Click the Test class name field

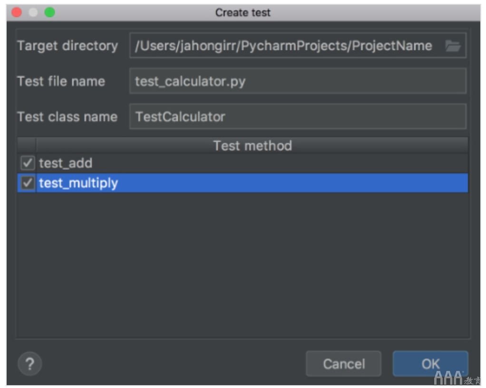click(x=298, y=117)
